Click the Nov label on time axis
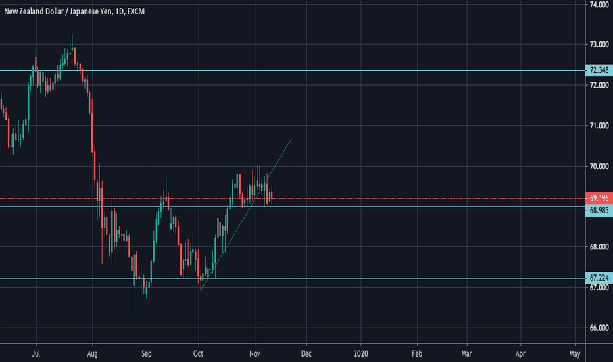This screenshot has height=362, width=613. [255, 354]
